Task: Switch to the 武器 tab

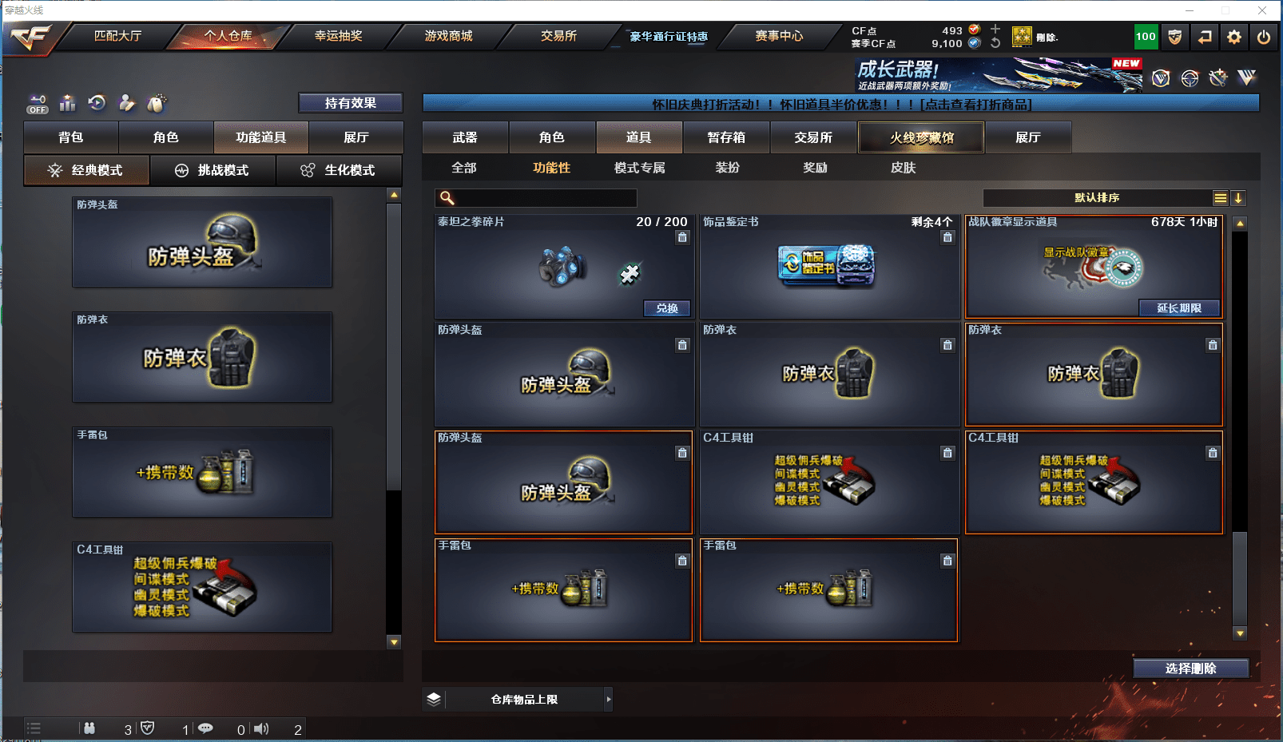Action: click(x=465, y=137)
